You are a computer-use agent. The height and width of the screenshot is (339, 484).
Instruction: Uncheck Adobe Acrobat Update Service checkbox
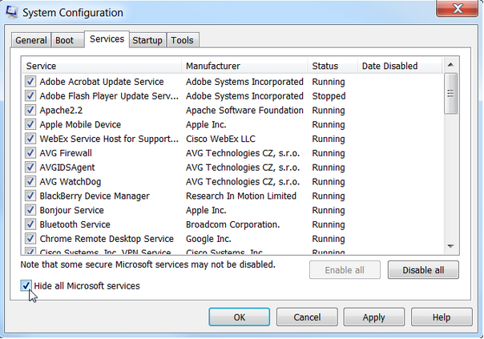(30, 82)
